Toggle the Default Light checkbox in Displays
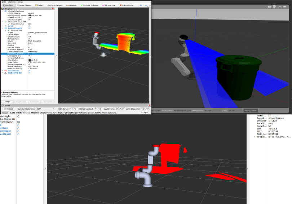Screen dimensions: 292x204 (x=29, y=19)
